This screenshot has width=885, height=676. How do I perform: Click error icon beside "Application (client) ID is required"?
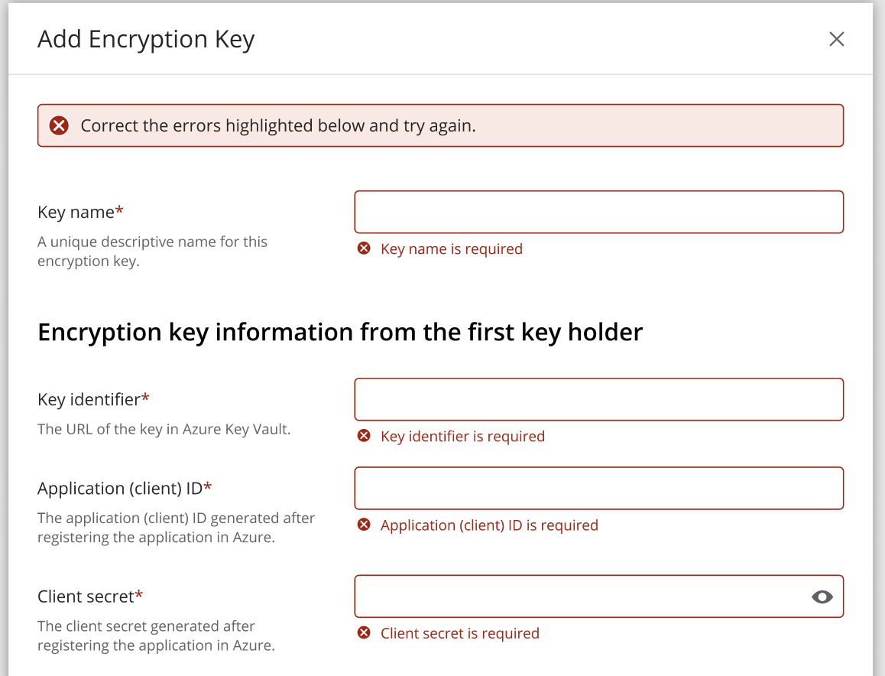point(365,525)
